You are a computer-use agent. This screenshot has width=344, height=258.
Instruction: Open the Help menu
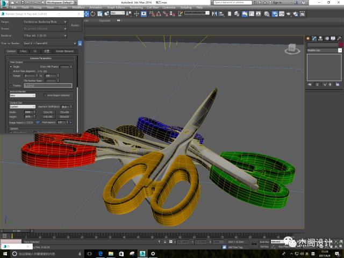199,7
